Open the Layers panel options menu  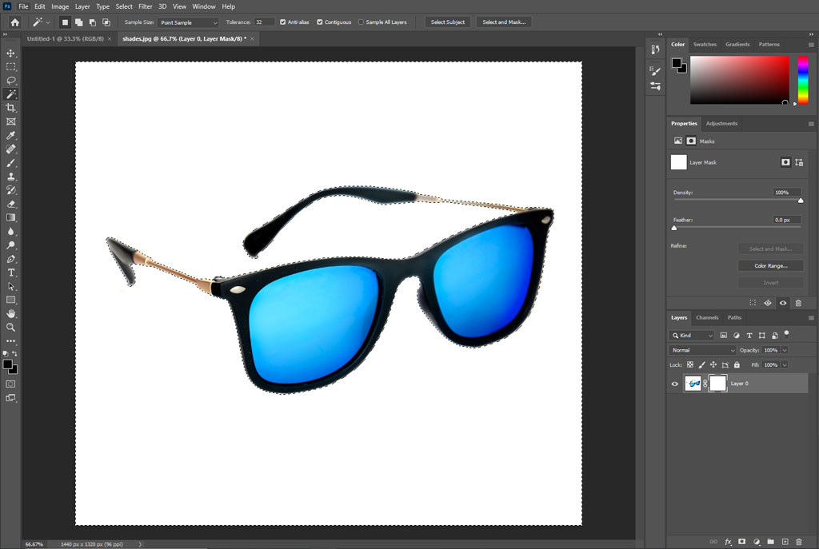pos(811,318)
